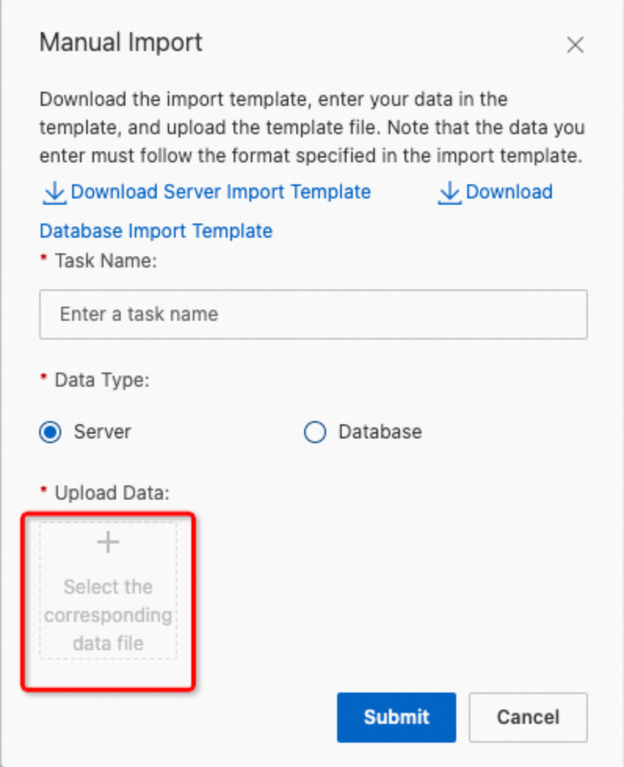Close the Manual Import dialog

[x=575, y=45]
